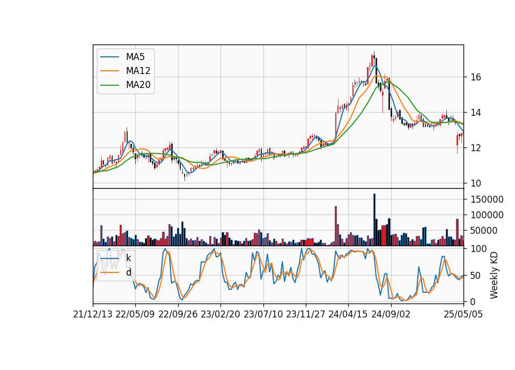Click the 25/05/05 date tick label
This screenshot has width=515, height=370.
464,314
